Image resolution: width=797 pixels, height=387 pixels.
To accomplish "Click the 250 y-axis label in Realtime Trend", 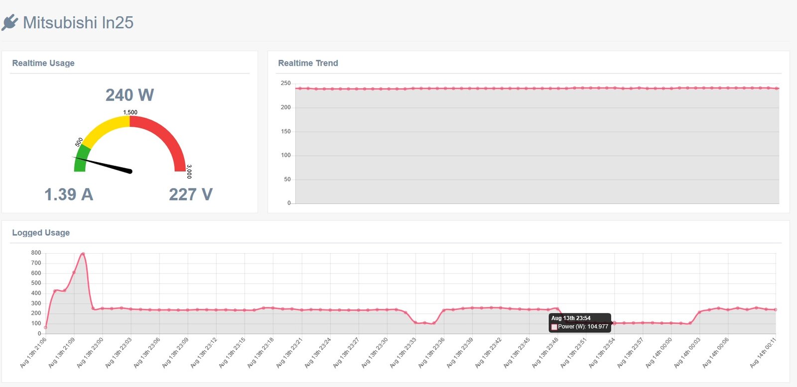I will pos(285,83).
